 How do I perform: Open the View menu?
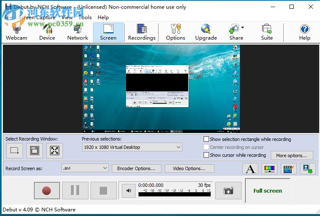(67, 18)
